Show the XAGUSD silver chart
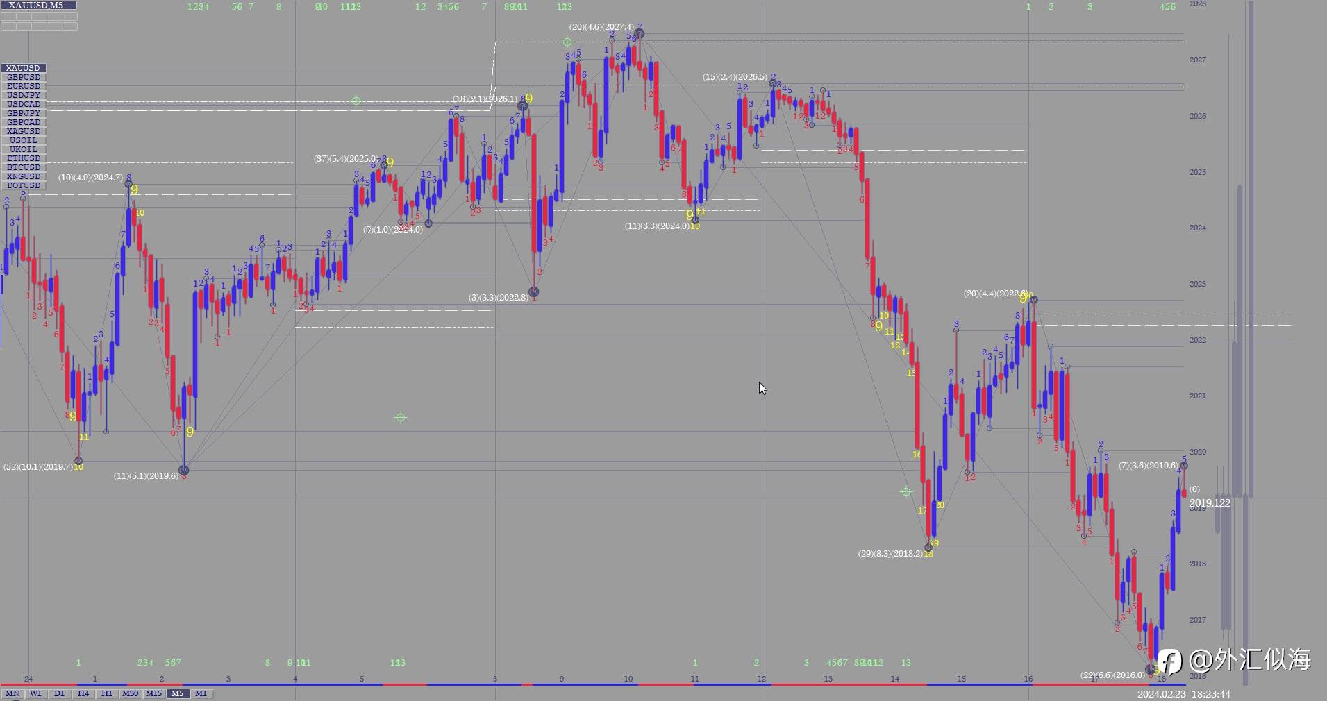The width and height of the screenshot is (1327, 701). point(24,131)
